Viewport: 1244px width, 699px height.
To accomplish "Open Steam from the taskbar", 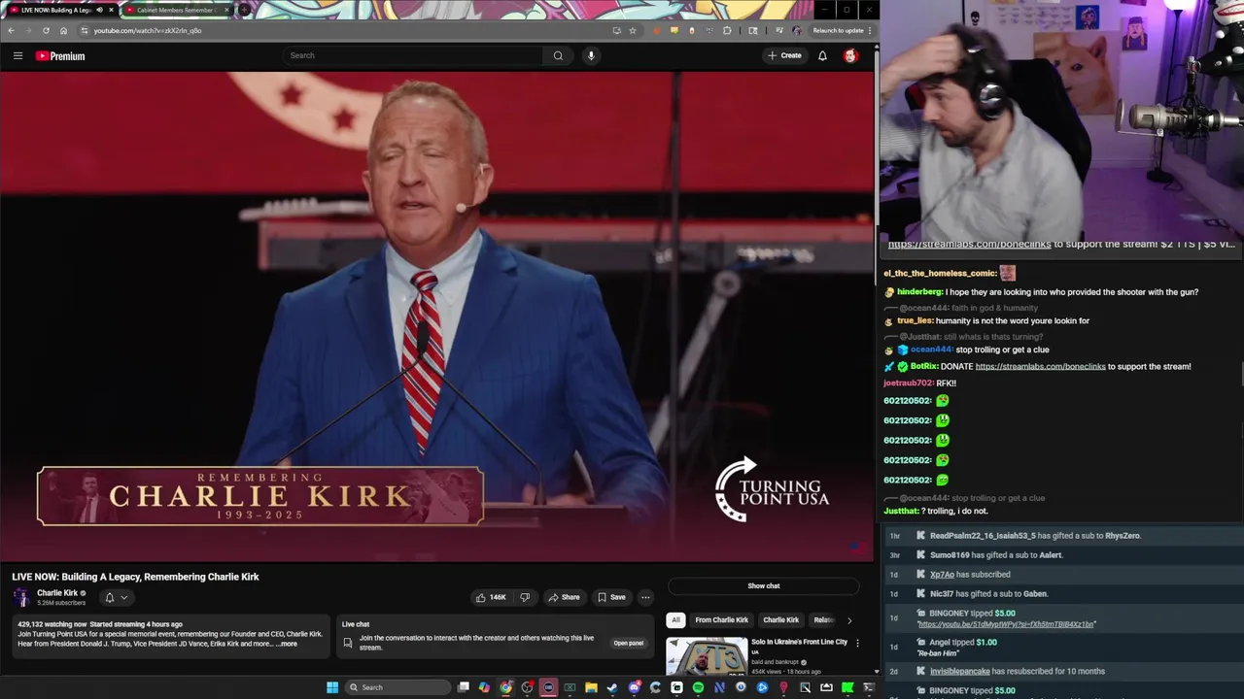I will pyautogui.click(x=611, y=687).
